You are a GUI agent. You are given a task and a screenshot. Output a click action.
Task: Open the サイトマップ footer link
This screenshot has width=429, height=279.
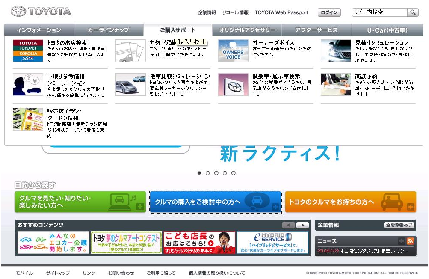pyautogui.click(x=58, y=273)
